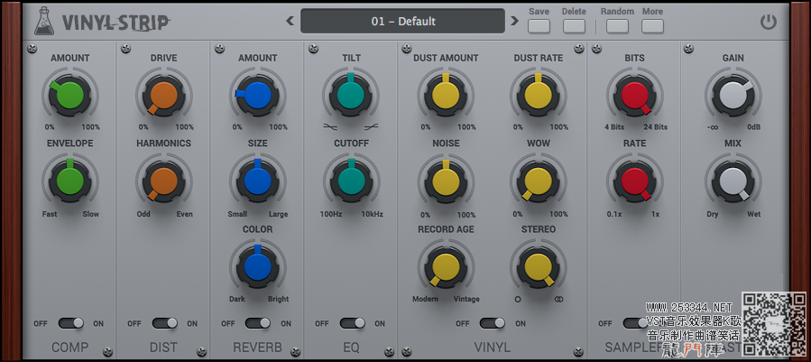Open the preset name display 01 – Default
The height and width of the screenshot is (362, 811).
pos(402,22)
